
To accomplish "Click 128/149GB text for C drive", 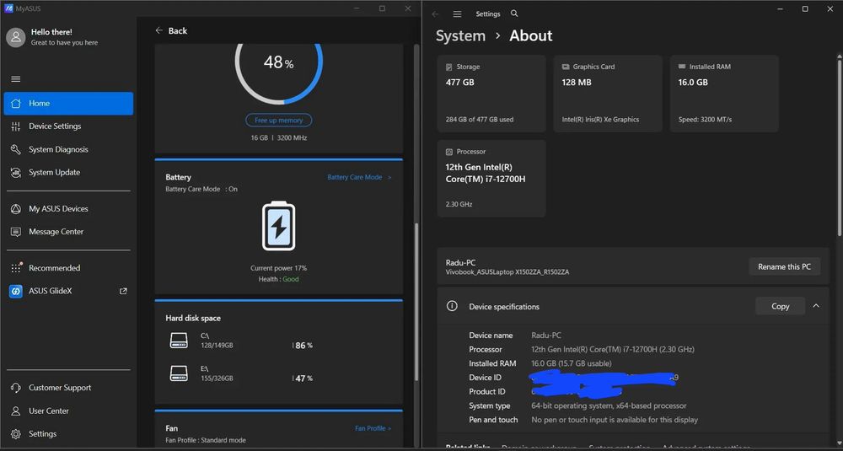I will tap(217, 346).
